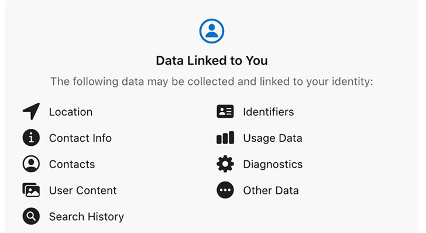Click the Usage Data bar chart icon
The image size is (426, 233).
click(225, 138)
